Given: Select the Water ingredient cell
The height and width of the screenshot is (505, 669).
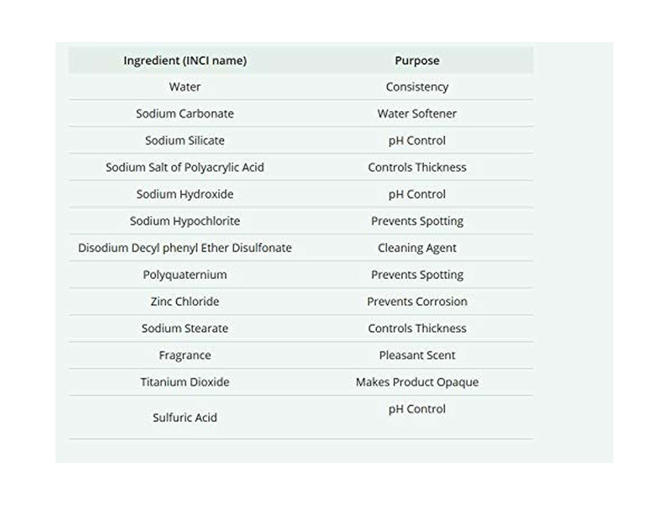Looking at the screenshot, I should (185, 87).
